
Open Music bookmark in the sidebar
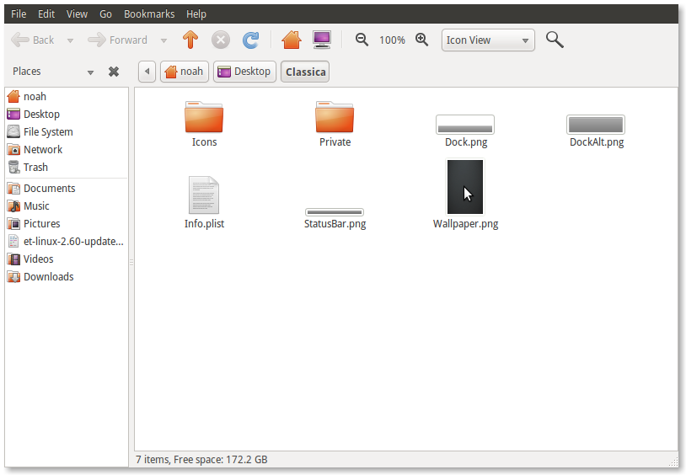click(67, 206)
